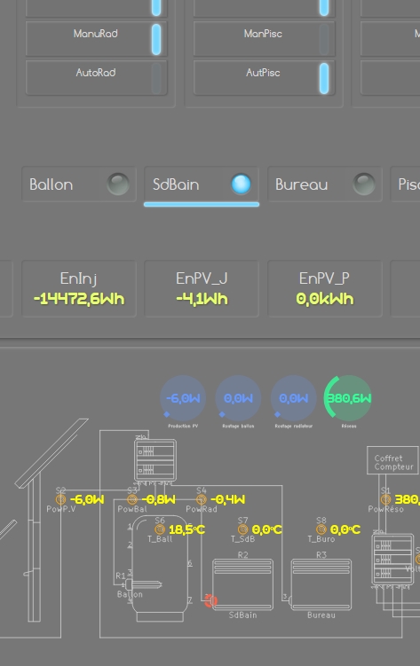Click the S7 T_SdB temperature sensor icon
Screen dimensions: 420x666
point(242,529)
